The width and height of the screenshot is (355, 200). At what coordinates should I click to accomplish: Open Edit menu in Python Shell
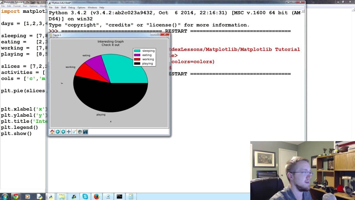click(57, 7)
